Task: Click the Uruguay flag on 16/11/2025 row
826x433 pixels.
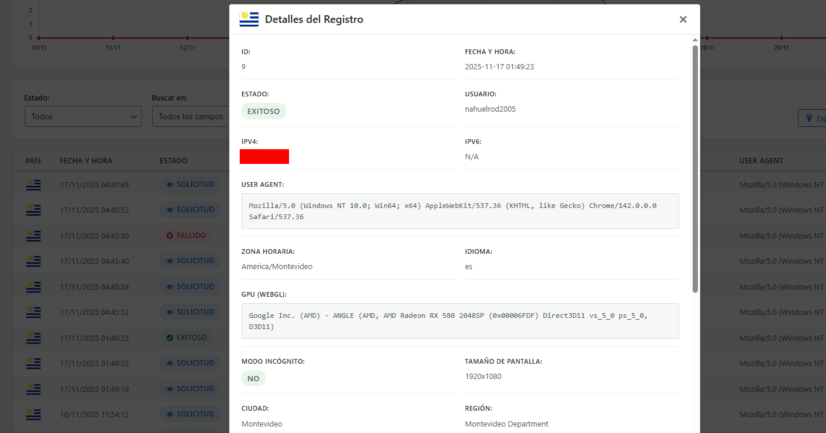Action: click(33, 415)
